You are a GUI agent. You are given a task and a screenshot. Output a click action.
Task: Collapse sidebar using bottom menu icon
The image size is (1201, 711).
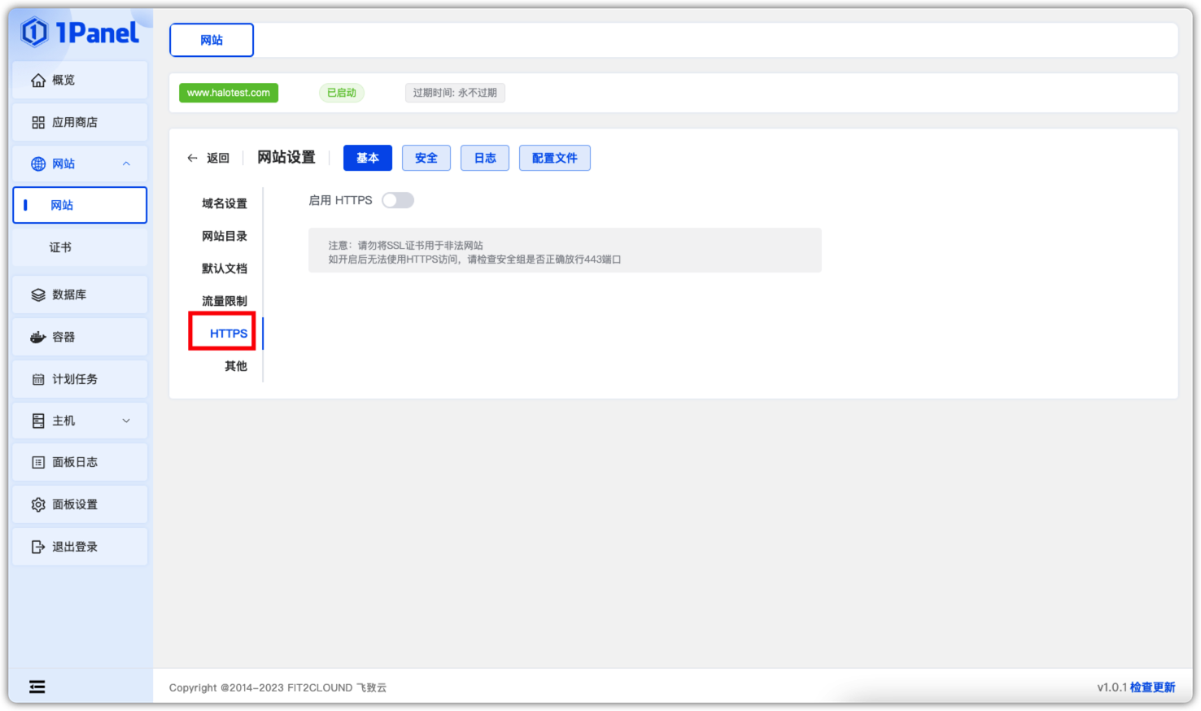tap(37, 687)
